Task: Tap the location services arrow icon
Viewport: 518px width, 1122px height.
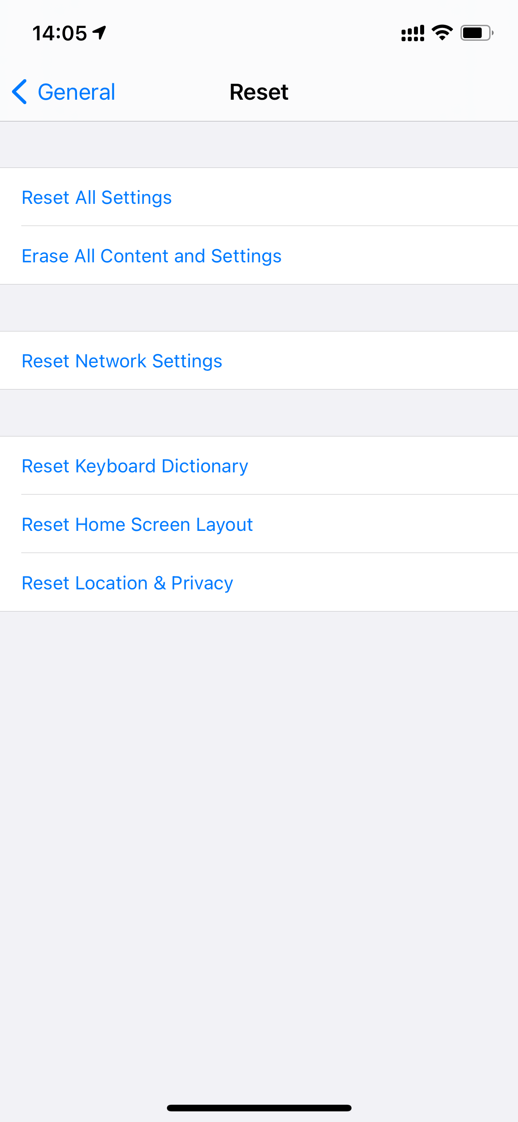Action: pyautogui.click(x=100, y=32)
